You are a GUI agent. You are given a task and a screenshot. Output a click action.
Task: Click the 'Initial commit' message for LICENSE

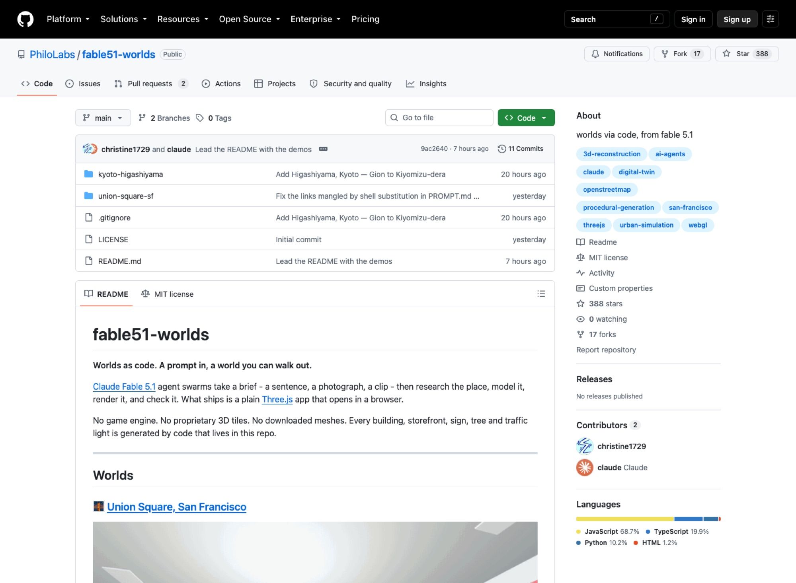[298, 239]
